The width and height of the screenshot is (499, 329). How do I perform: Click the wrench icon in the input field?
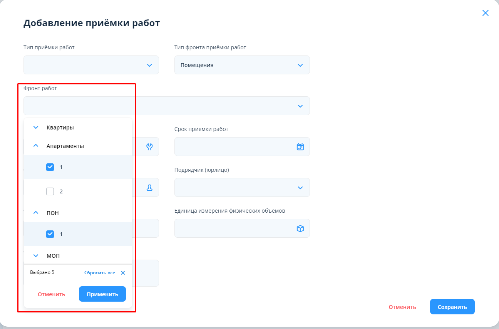coord(149,147)
